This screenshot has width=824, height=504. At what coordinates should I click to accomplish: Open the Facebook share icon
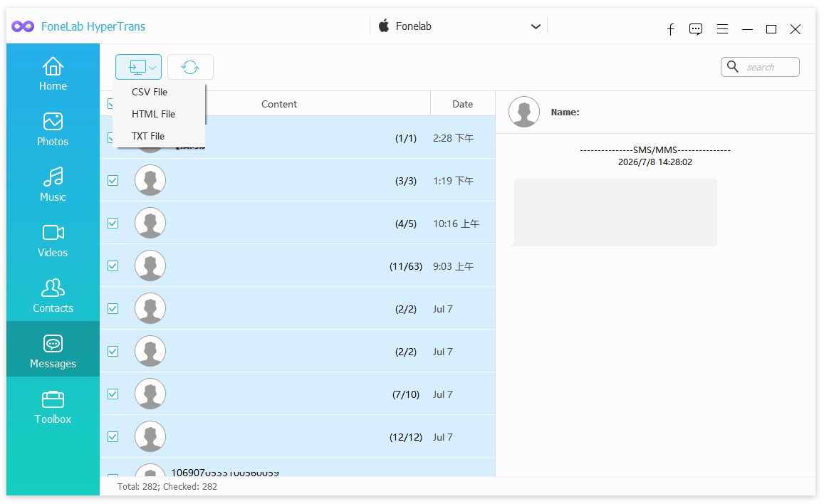(671, 29)
